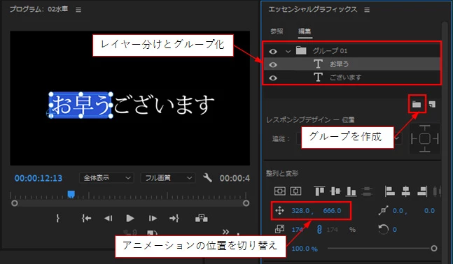The image size is (453, 264).
Task: Step back one frame
Action: coord(108,218)
